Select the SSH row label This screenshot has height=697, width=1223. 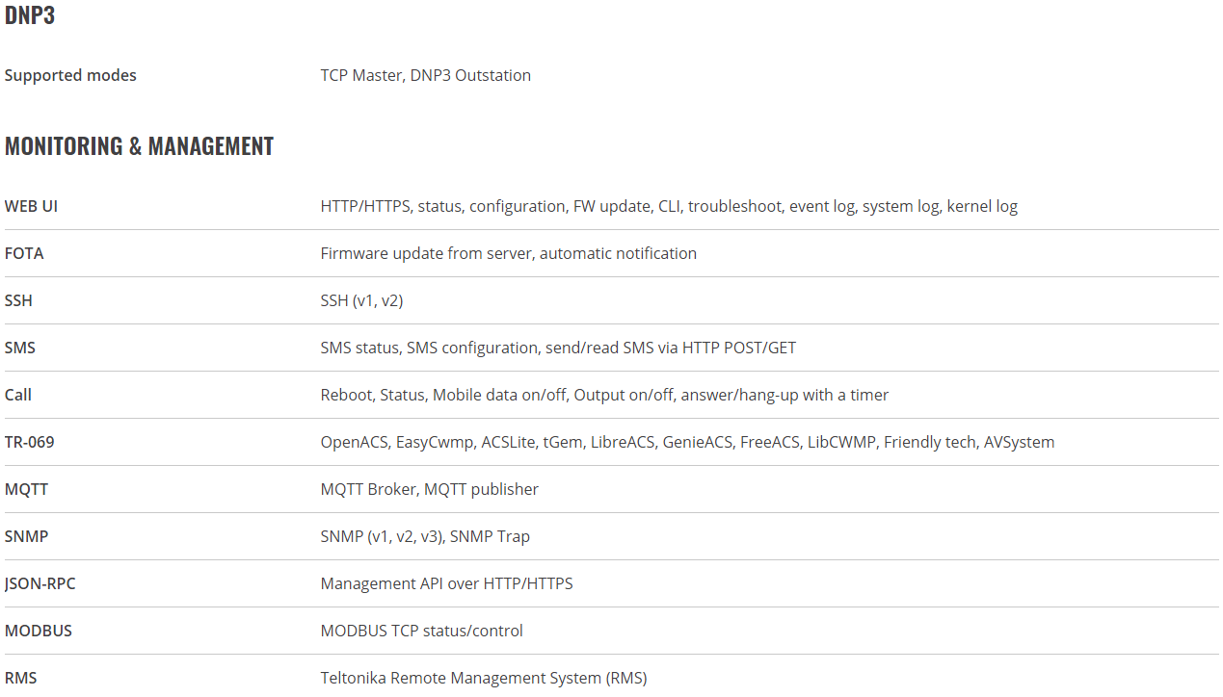pos(18,300)
